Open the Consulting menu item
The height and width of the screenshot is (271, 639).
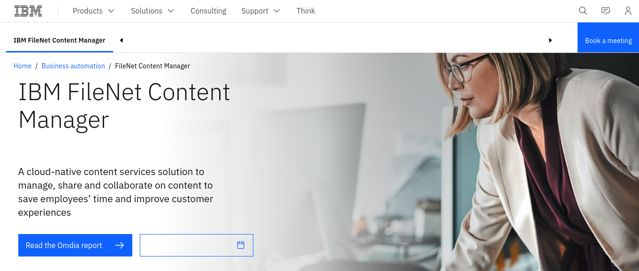click(208, 11)
